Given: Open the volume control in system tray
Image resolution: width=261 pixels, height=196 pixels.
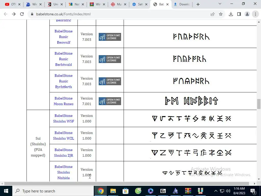Looking at the screenshot, I should click(x=228, y=191).
